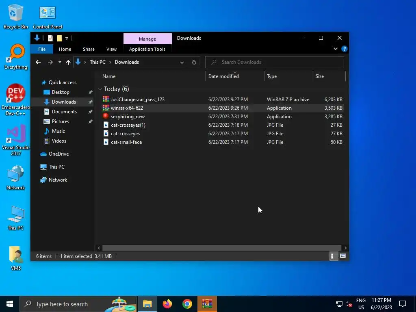Open the Recycle Bin desktop icon

point(15,16)
